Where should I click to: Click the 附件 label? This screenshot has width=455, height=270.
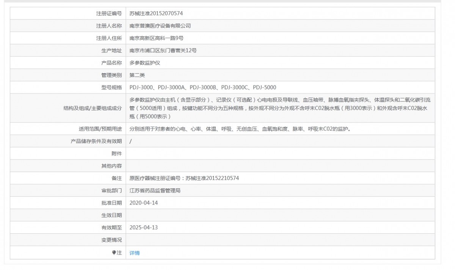pyautogui.click(x=117, y=154)
